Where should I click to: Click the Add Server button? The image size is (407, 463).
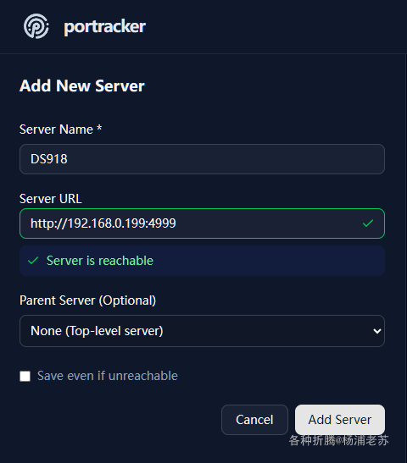(340, 420)
